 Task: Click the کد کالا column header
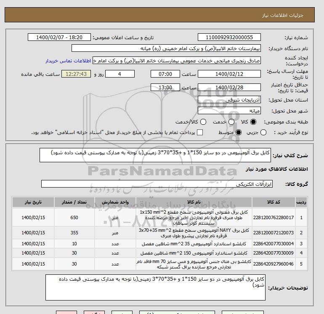274,202
